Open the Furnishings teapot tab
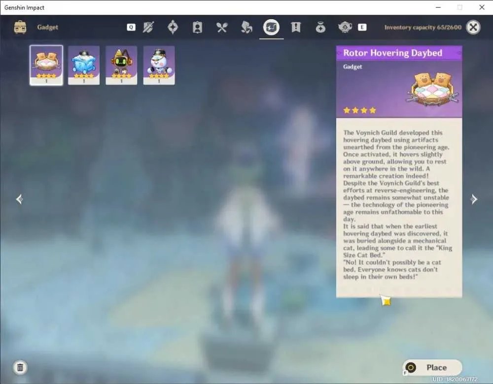493x384 pixels. [345, 27]
